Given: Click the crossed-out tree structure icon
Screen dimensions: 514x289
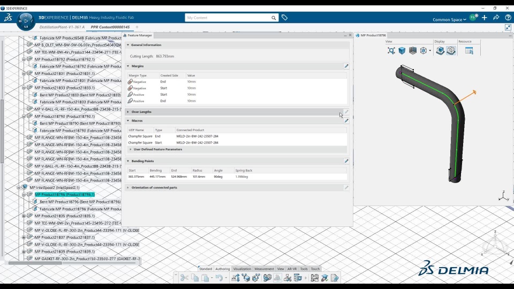Looking at the screenshot, I should coord(288,278).
